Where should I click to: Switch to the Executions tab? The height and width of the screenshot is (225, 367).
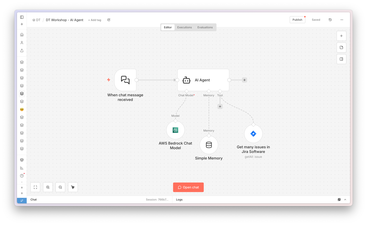(185, 27)
